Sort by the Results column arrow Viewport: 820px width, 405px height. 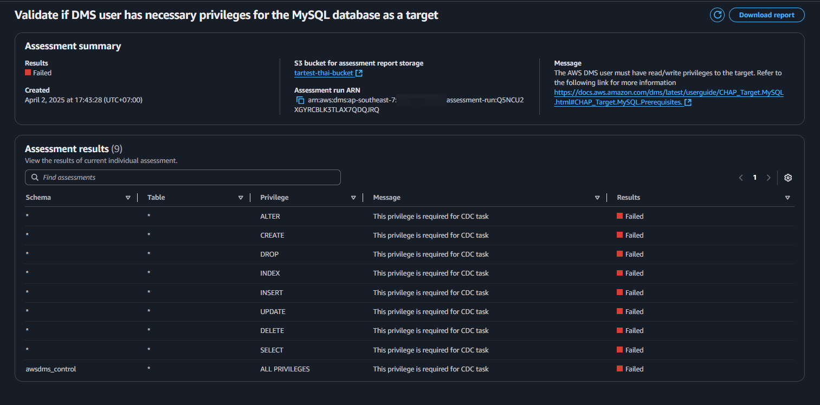[x=787, y=198]
